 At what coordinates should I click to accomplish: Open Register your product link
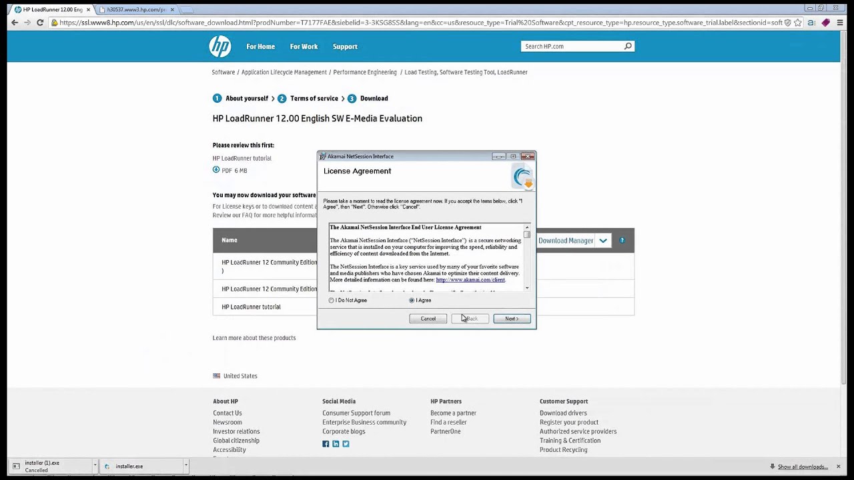[569, 423]
